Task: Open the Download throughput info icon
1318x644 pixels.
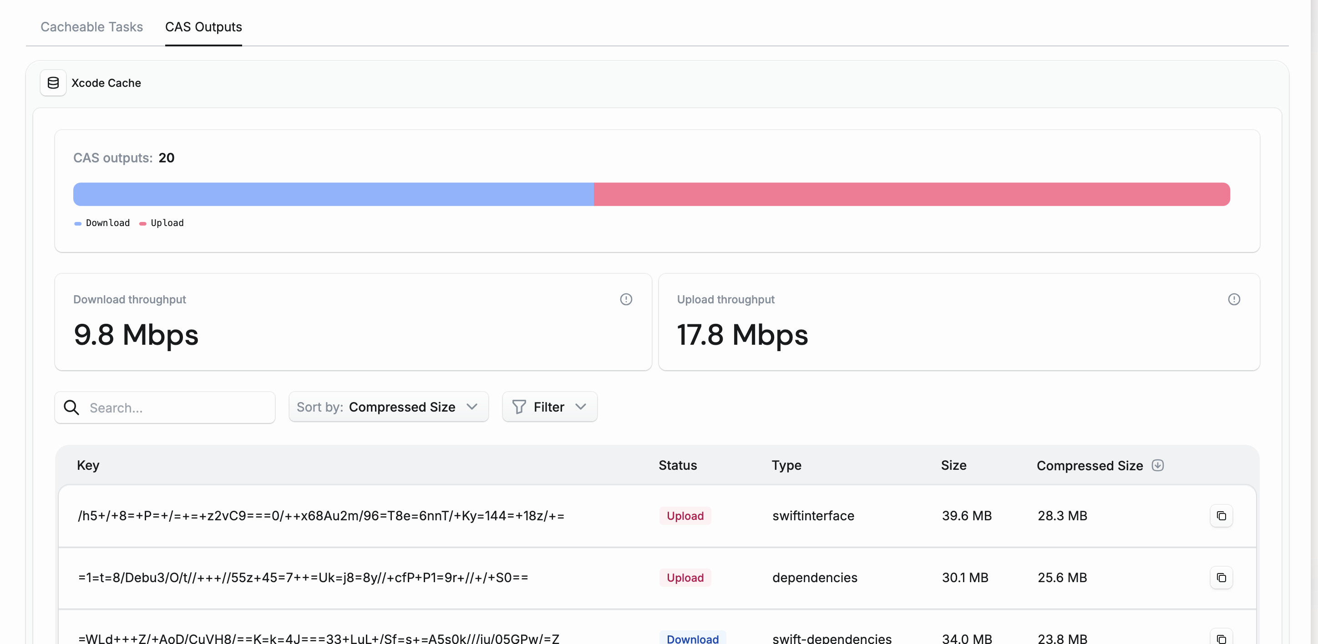Action: 626,299
